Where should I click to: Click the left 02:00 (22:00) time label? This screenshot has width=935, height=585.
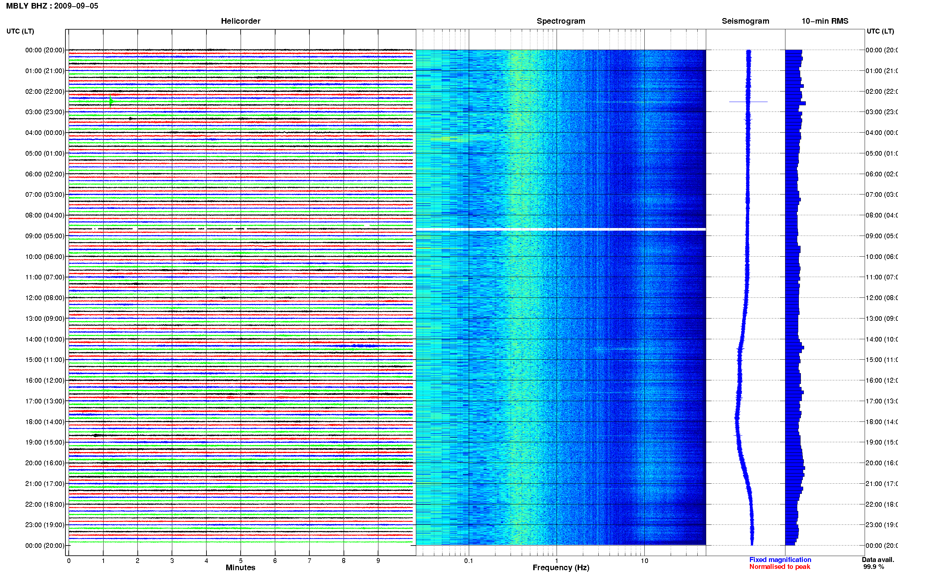[45, 91]
